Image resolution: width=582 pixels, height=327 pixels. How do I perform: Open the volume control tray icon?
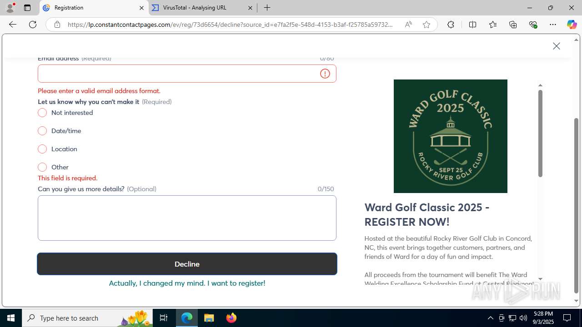[523, 318]
